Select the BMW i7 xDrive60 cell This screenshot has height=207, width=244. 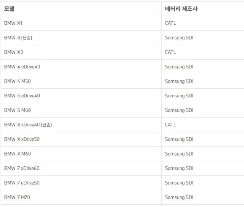[22, 168]
